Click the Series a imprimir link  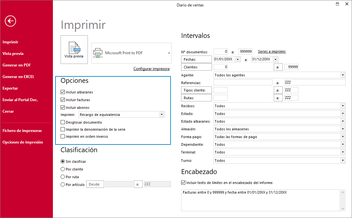tap(272, 51)
